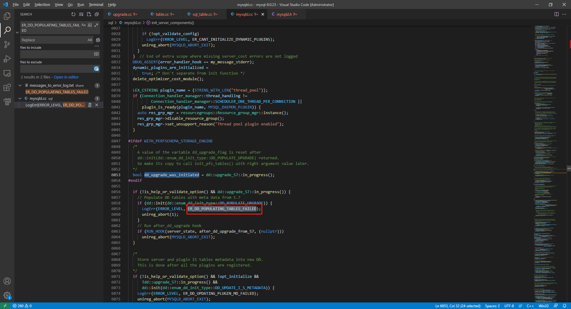Collapse mysqld.cc search result group
The width and height of the screenshot is (571, 309).
(20, 99)
